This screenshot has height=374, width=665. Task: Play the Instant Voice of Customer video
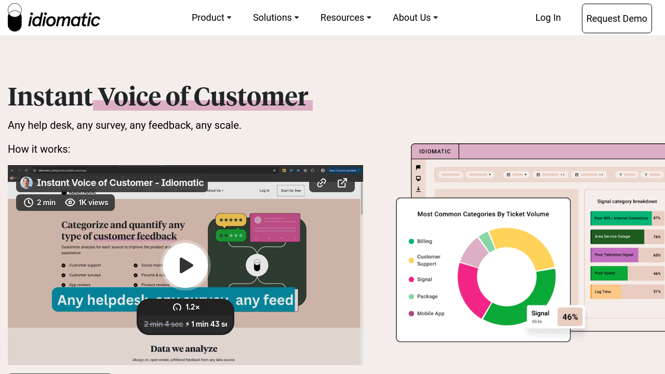(185, 265)
